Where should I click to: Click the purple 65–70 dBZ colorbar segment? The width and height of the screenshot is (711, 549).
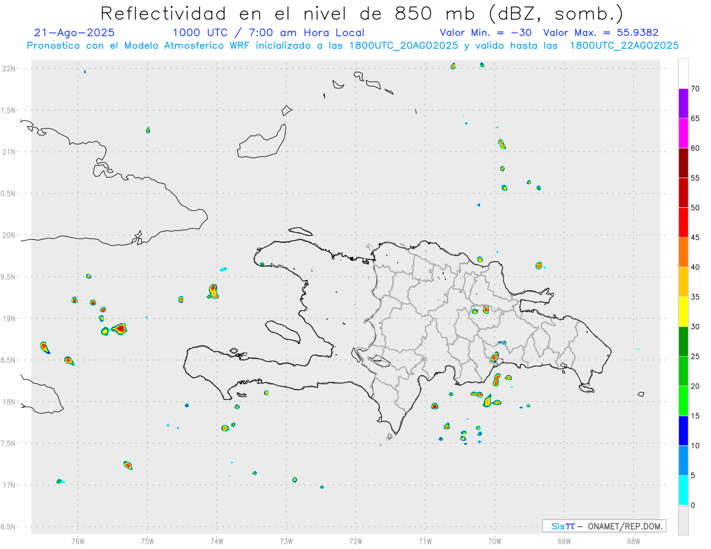pos(683,104)
